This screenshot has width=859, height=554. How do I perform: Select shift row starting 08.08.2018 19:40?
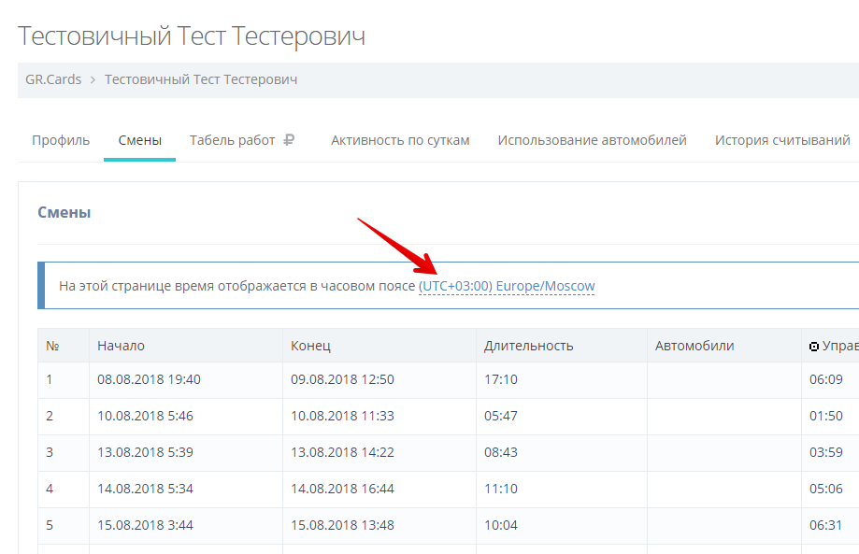tap(149, 379)
